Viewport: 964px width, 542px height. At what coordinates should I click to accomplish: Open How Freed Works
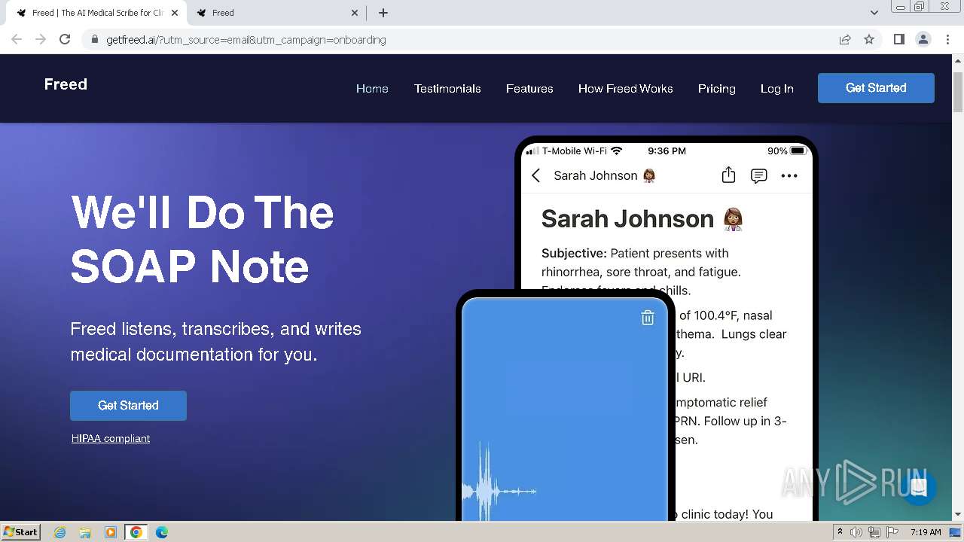(625, 89)
